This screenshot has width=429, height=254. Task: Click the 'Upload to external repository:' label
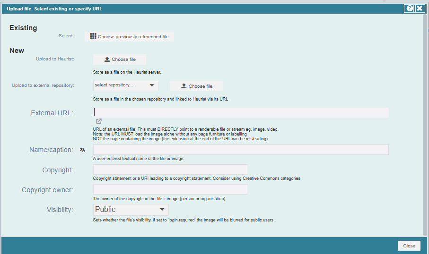(43, 85)
